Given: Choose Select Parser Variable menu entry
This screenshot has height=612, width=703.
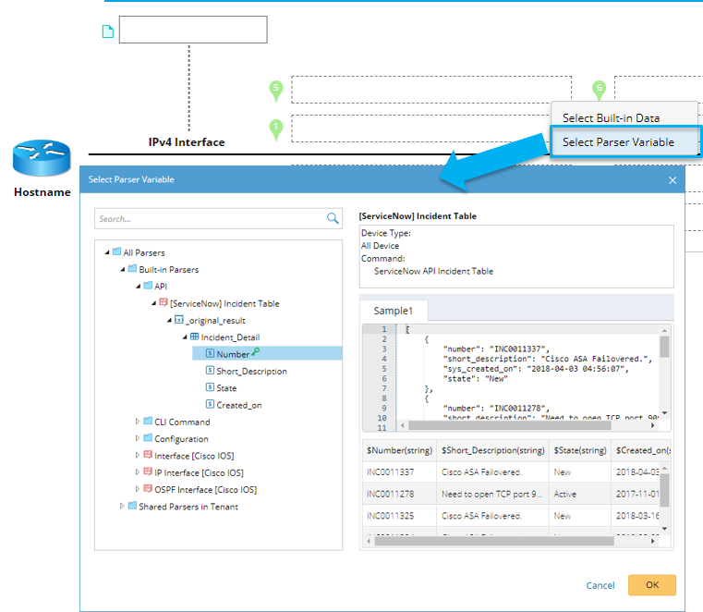Looking at the screenshot, I should tap(625, 141).
